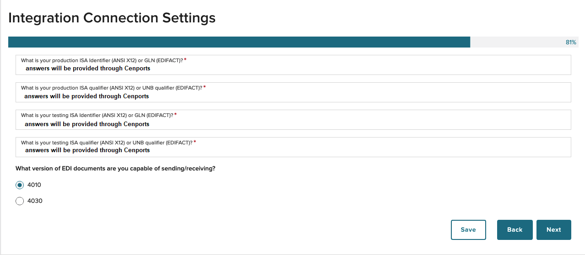Screen dimensions: 585x255
Task: Click the testing ISA Identifier question label
Action: (x=97, y=115)
